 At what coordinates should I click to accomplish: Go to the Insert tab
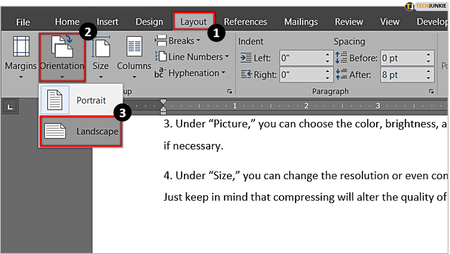pos(108,22)
